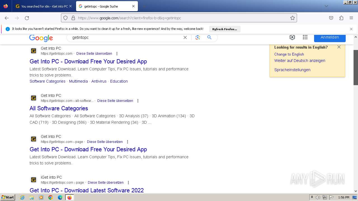The image size is (358, 201).
Task: Open File Explorer from the taskbar
Action: pos(32,197)
